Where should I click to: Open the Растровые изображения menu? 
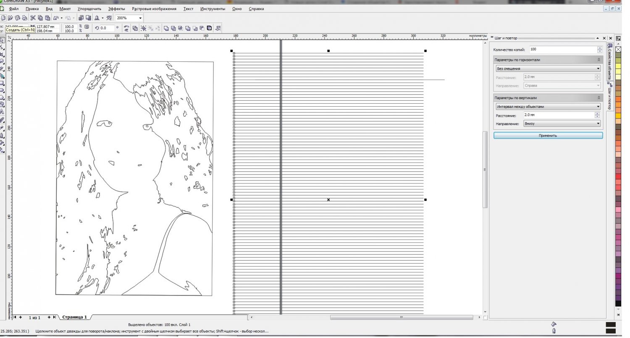tap(154, 8)
